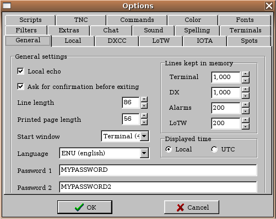This screenshot has width=276, height=219.
Task: Click the Printed page length field
Action: (x=131, y=119)
